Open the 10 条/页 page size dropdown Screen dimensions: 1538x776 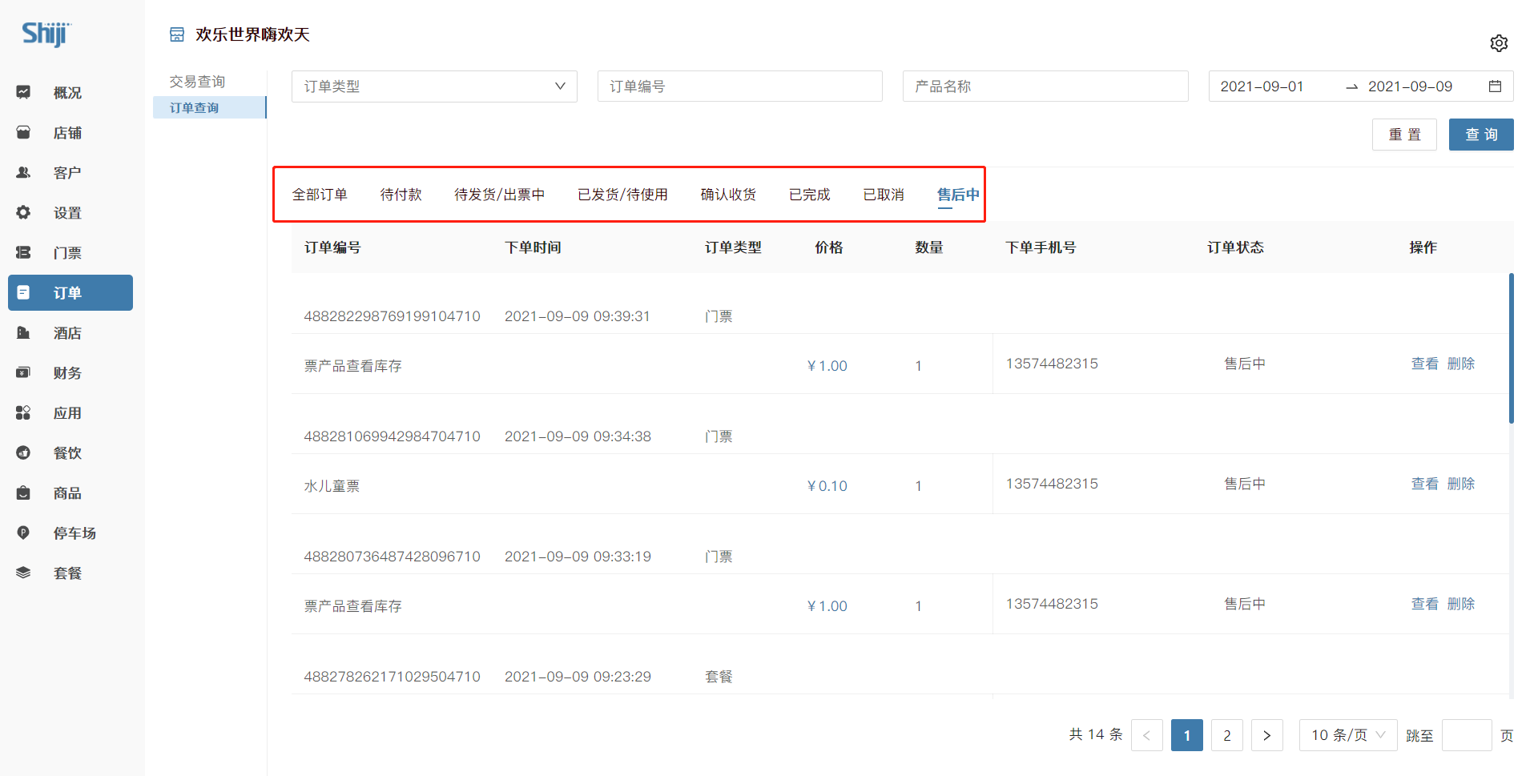click(1348, 735)
